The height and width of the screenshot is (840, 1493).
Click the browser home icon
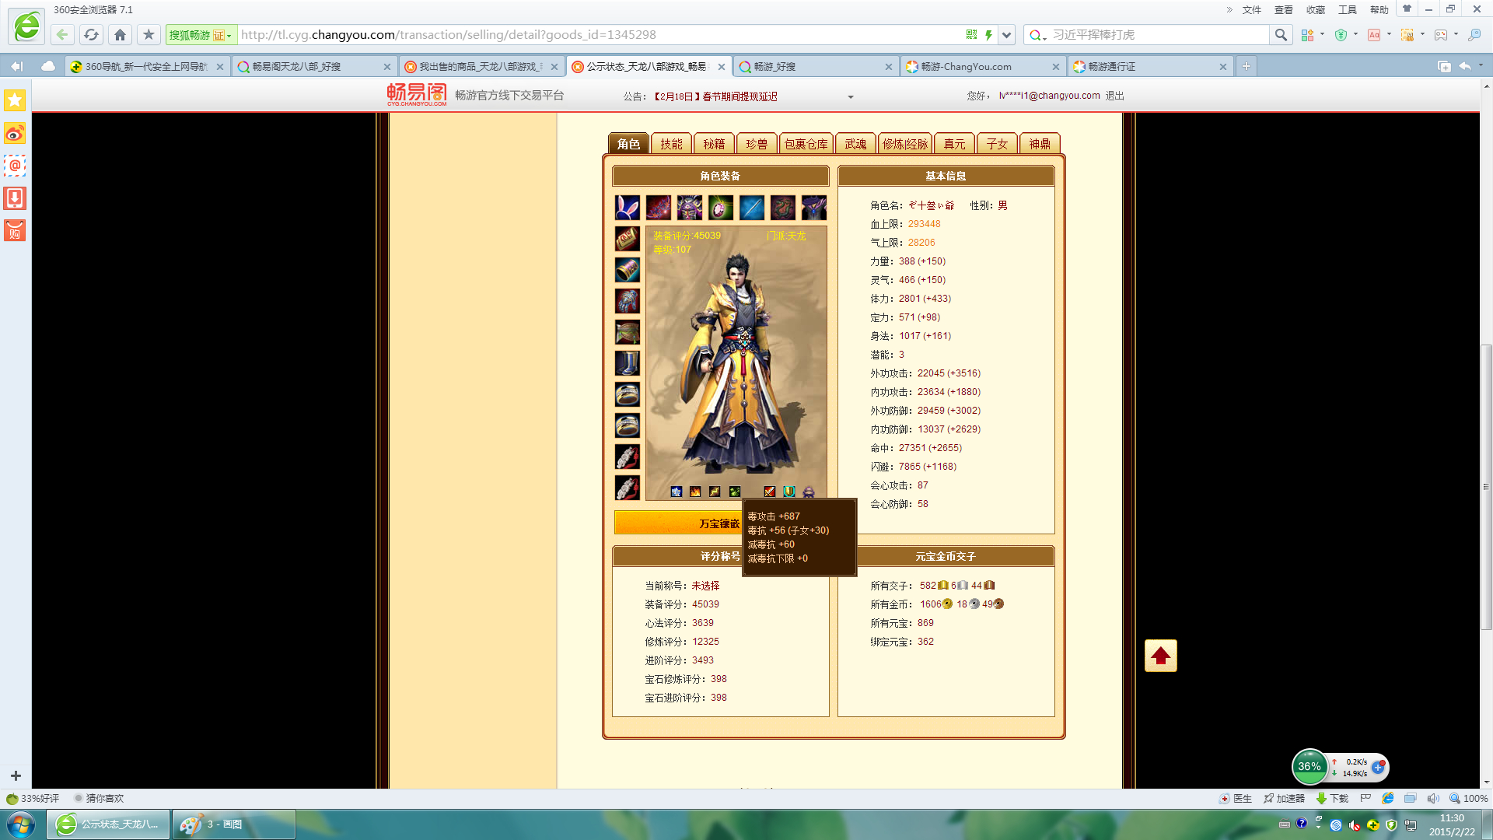[x=120, y=35]
